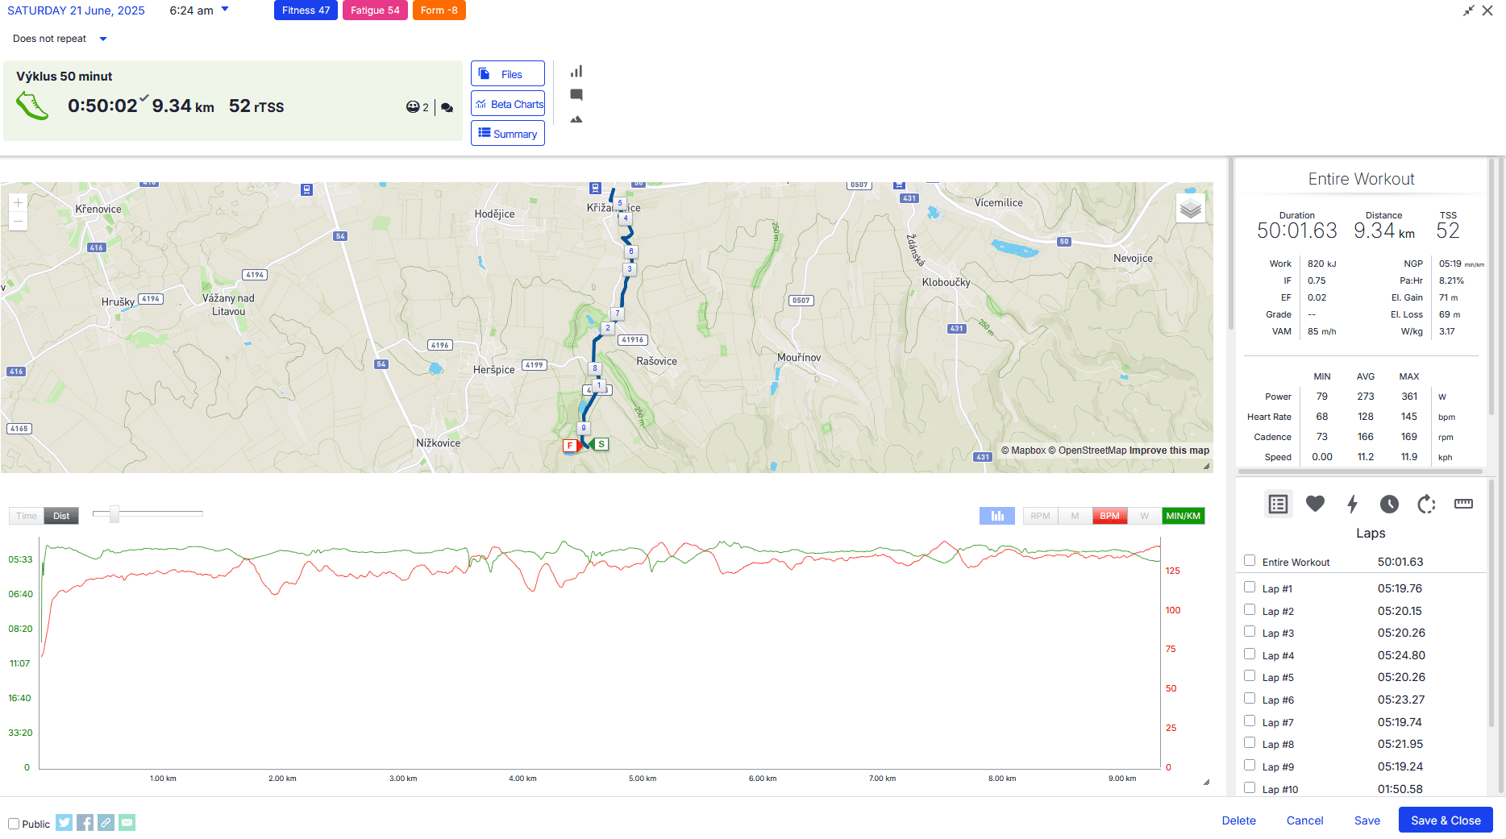This screenshot has width=1506, height=839.
Task: Zoom in on the map
Action: pyautogui.click(x=19, y=203)
